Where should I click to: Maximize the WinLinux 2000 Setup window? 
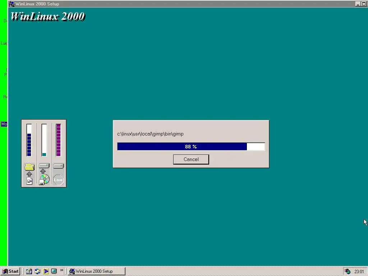[x=364, y=4]
